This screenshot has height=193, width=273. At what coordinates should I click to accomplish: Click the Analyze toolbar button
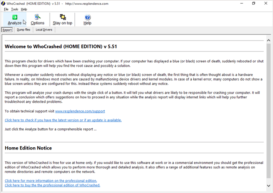click(x=15, y=20)
